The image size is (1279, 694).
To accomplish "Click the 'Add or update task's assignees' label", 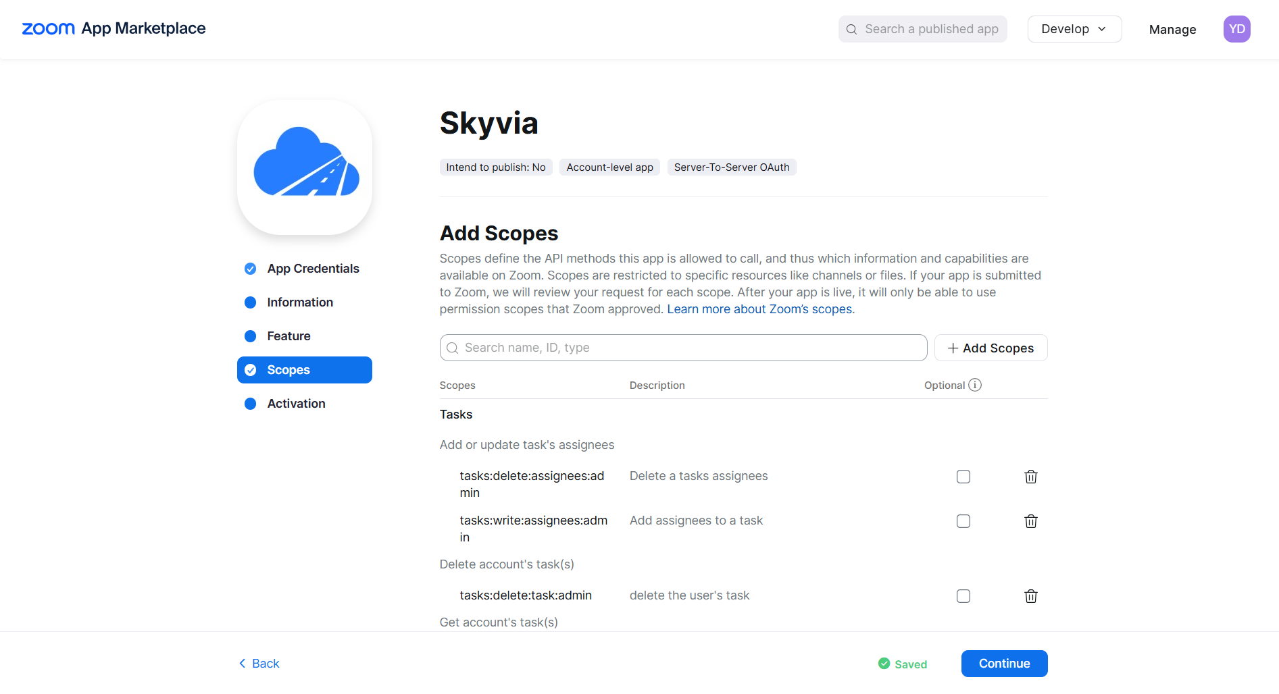I will tap(527, 445).
